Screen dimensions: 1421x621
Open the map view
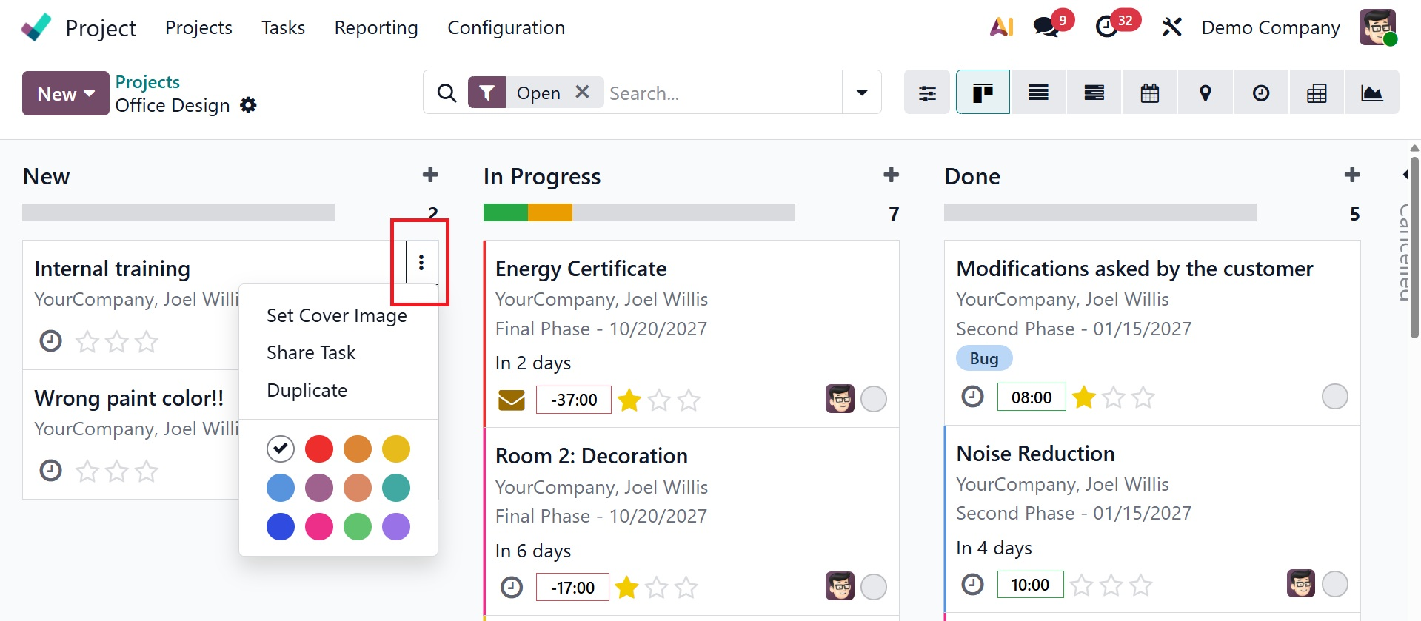[1205, 93]
